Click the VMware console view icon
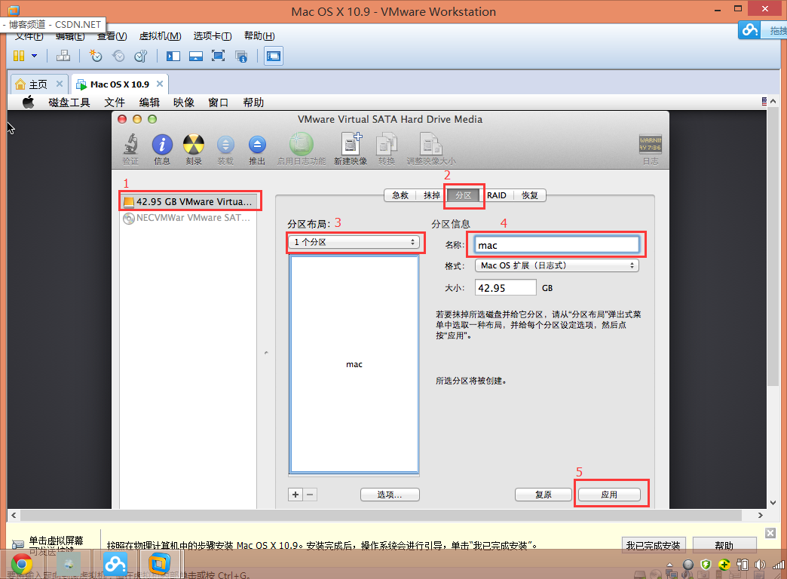The image size is (787, 579). coord(274,56)
